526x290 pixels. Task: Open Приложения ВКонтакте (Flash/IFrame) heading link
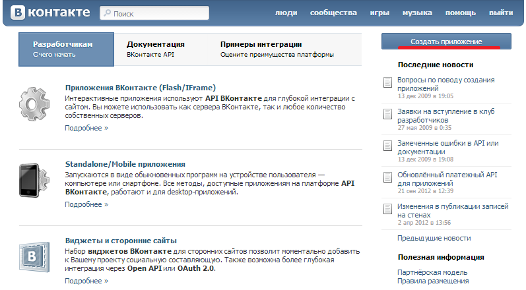click(x=140, y=88)
